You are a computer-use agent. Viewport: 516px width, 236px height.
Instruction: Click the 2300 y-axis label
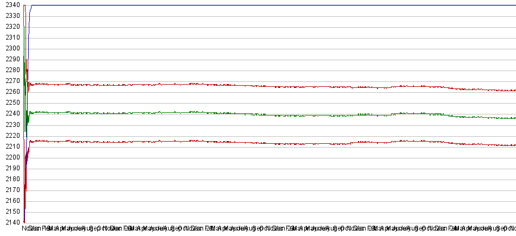11,48
